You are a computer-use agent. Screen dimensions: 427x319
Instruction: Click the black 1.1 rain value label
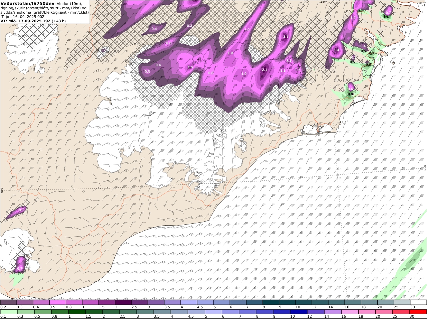[x=386, y=16]
